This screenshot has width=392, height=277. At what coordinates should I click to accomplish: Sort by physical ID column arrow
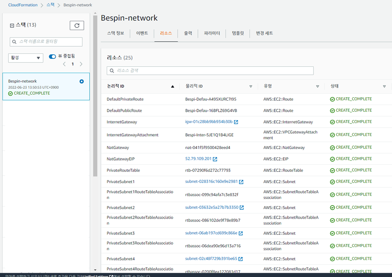click(x=251, y=86)
